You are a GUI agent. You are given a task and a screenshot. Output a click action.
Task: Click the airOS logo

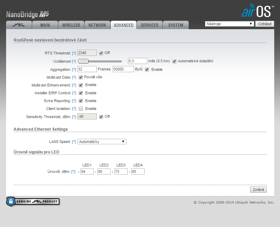pos(258,11)
